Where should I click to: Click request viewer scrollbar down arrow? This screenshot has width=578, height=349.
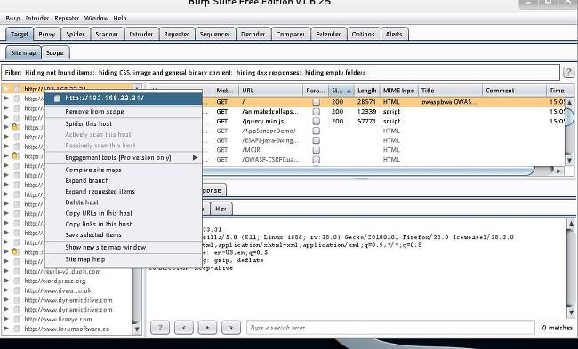click(x=571, y=313)
